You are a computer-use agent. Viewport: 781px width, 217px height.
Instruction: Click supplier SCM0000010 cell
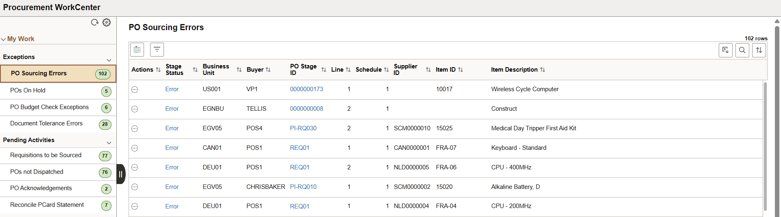tap(412, 128)
